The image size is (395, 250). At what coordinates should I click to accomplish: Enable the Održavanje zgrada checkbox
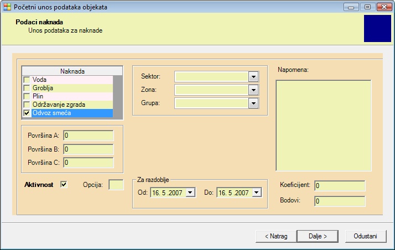point(27,105)
